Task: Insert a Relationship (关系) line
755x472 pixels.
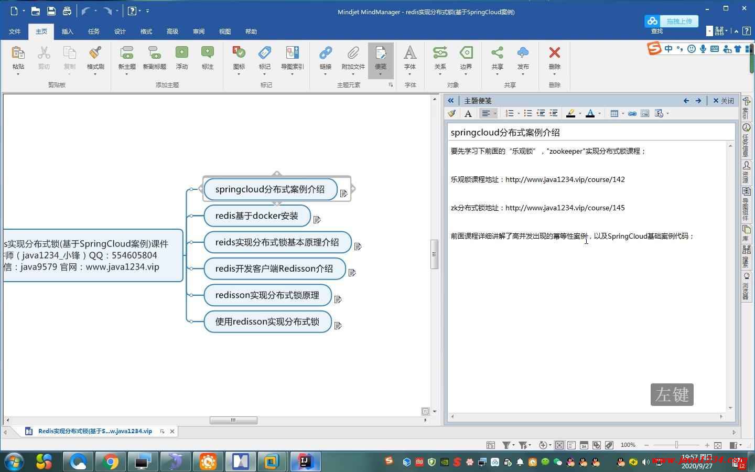Action: [440, 58]
